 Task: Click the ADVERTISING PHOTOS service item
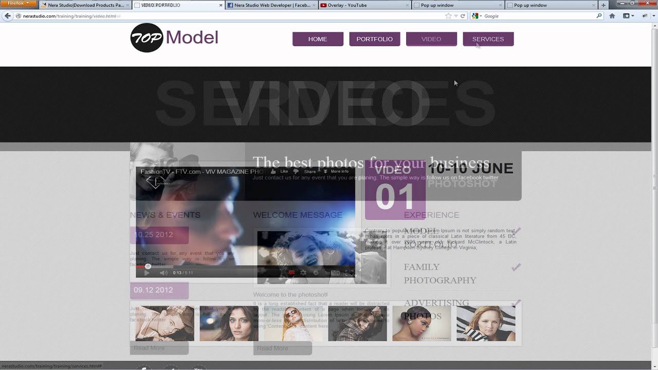pos(436,309)
